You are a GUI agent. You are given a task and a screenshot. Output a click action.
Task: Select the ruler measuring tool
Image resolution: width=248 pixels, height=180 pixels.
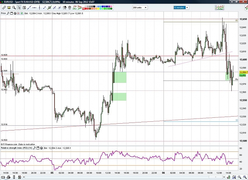point(4,8)
